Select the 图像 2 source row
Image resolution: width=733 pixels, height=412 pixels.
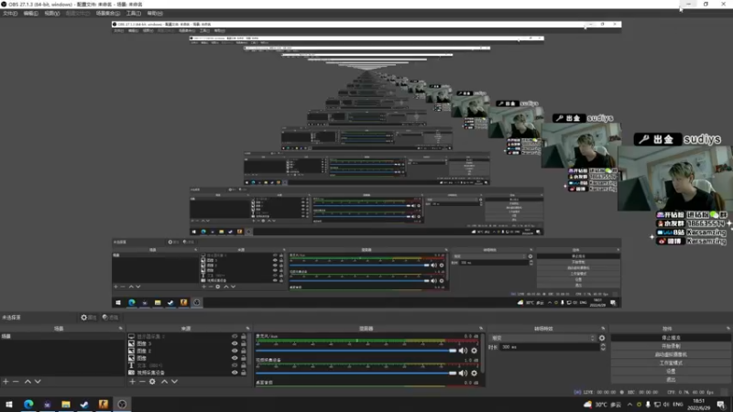[x=186, y=351]
